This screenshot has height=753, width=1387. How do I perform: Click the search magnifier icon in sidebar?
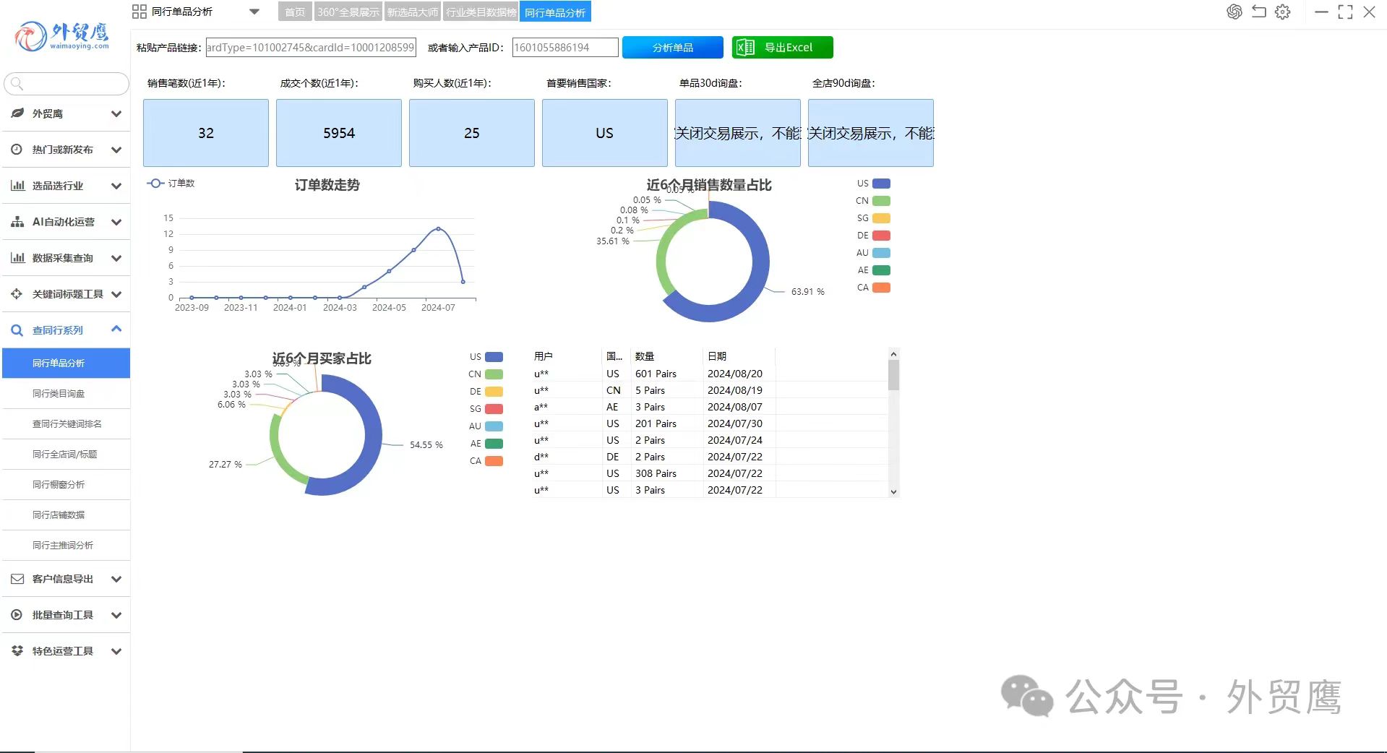(x=17, y=84)
